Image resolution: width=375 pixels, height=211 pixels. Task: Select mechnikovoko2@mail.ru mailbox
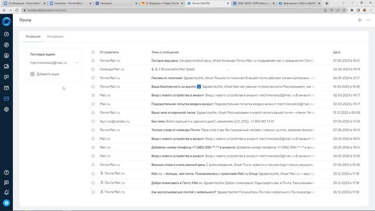point(49,63)
